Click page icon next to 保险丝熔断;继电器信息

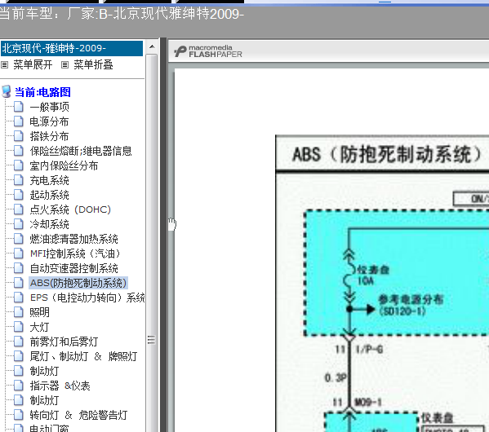(x=19, y=151)
